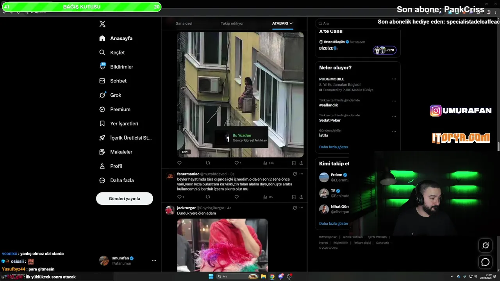Open Sedat Peker trend options dots
This screenshot has width=500, height=281.
394,116
